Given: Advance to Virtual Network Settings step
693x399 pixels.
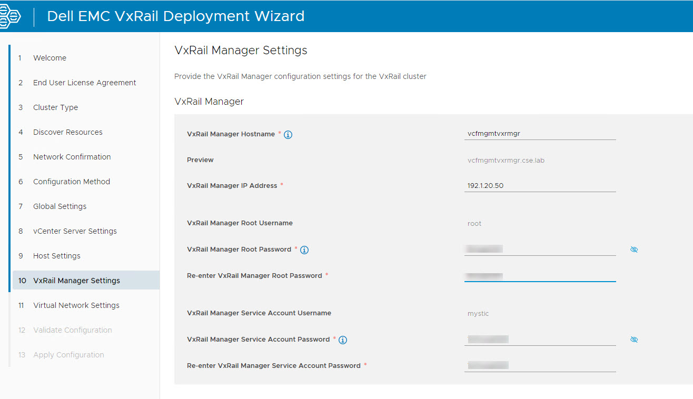Looking at the screenshot, I should tap(76, 305).
